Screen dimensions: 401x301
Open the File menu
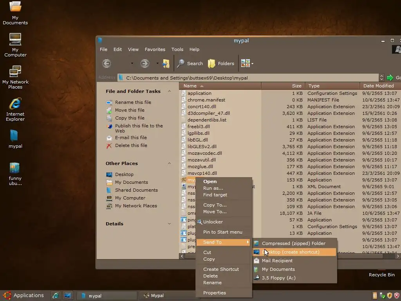[103, 49]
